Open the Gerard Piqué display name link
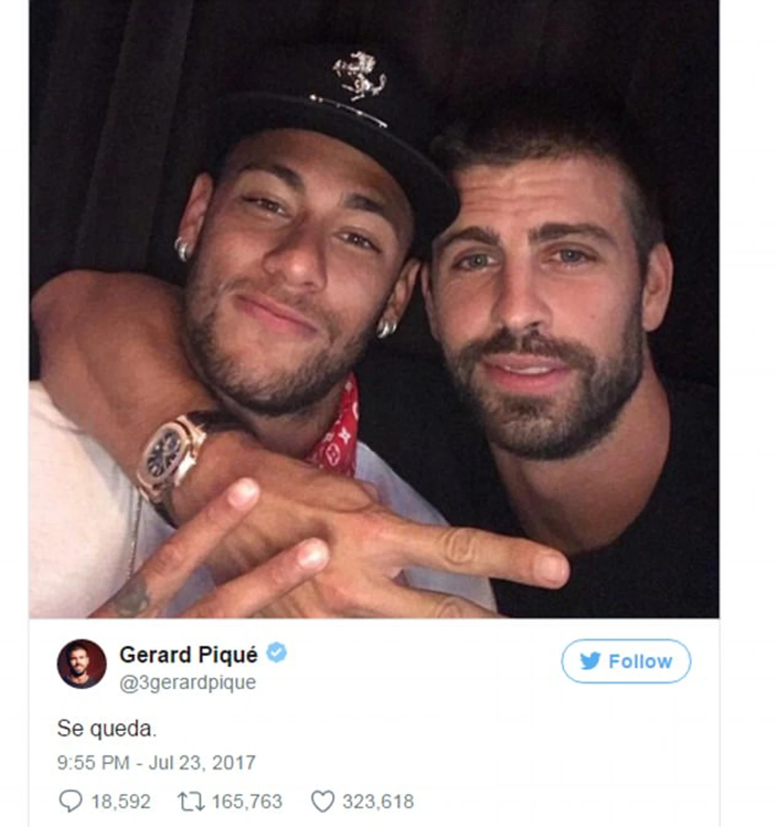The image size is (777, 827). (x=188, y=655)
